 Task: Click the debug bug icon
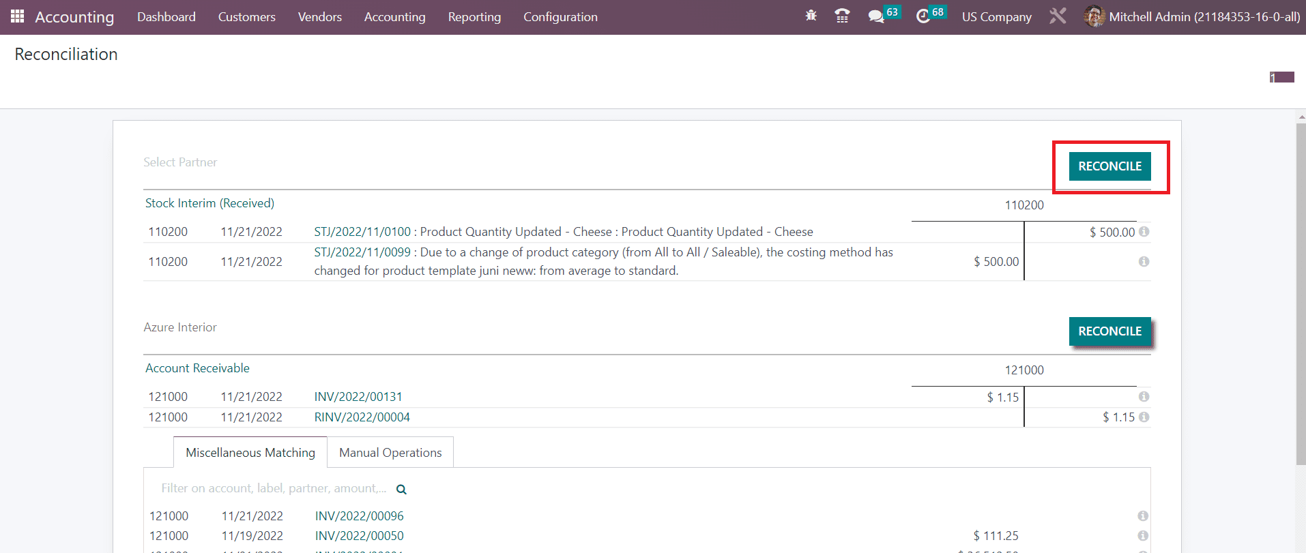click(x=811, y=16)
